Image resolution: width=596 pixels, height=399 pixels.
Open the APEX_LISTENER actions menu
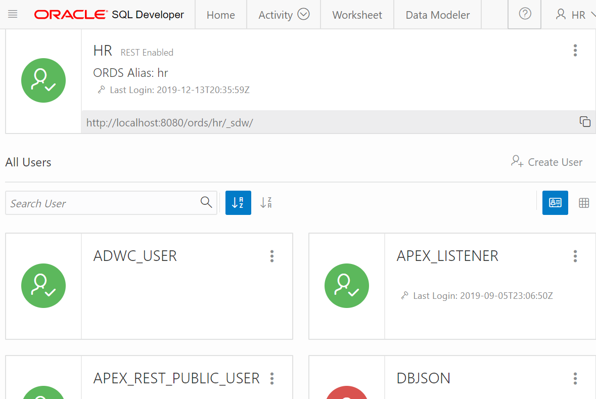click(x=575, y=256)
